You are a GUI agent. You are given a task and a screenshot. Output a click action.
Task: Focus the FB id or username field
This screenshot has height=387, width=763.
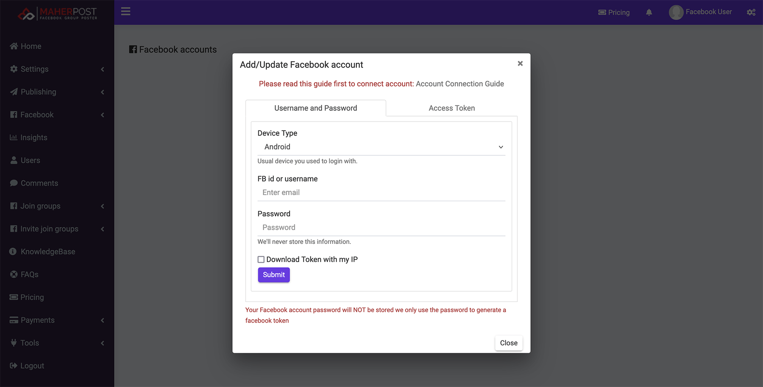(381, 193)
